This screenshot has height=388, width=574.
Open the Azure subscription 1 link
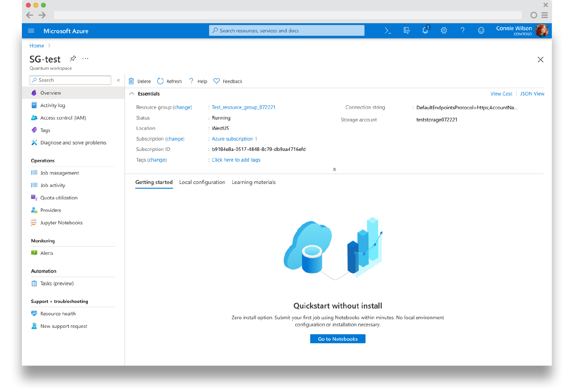tap(234, 139)
